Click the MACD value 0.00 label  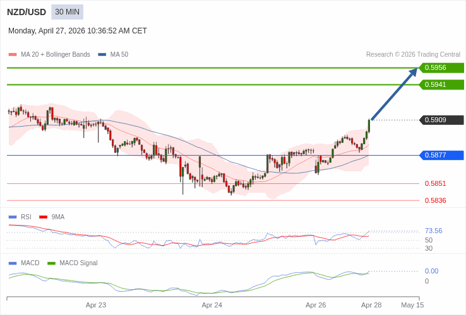[x=431, y=271]
